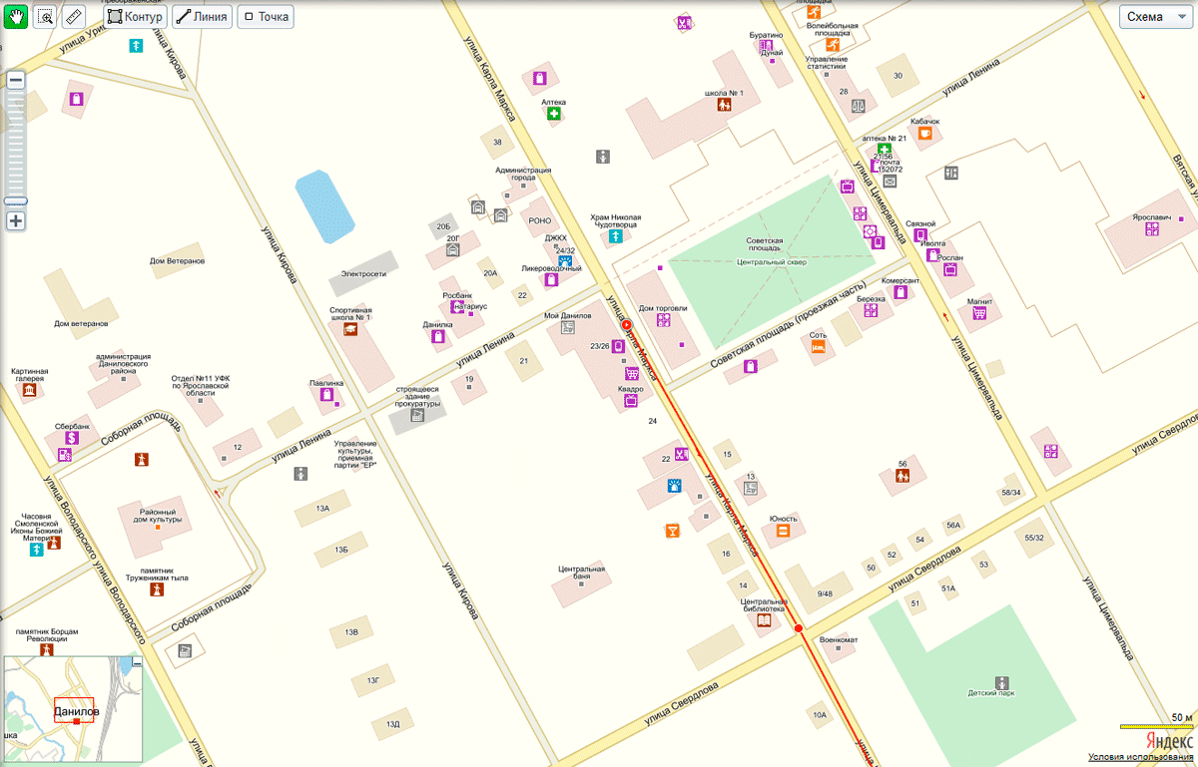Screen dimensions: 1198x767
Task: Open the Схема map type dropdown
Action: point(1156,17)
